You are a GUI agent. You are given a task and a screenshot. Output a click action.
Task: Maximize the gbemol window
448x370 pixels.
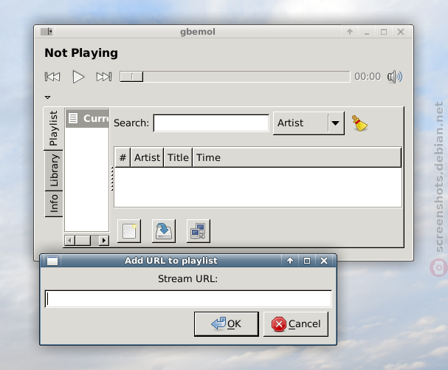click(x=384, y=32)
